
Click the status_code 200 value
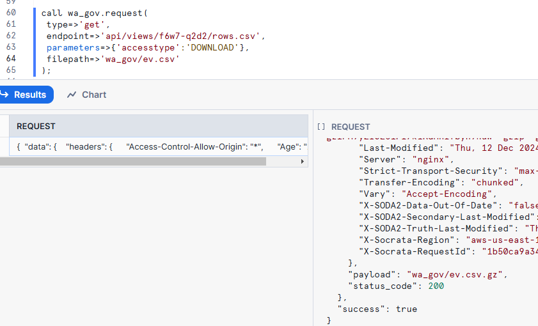[436, 286]
